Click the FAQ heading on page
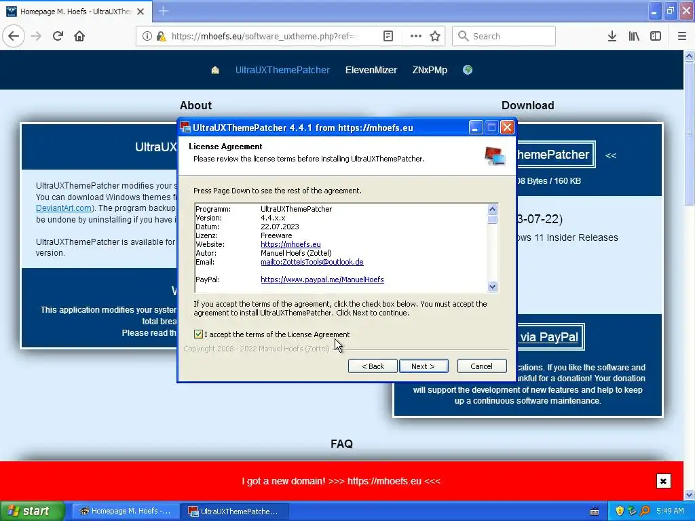 pos(341,444)
